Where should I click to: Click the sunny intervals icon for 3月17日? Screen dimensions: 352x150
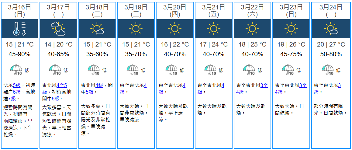click(x=58, y=29)
